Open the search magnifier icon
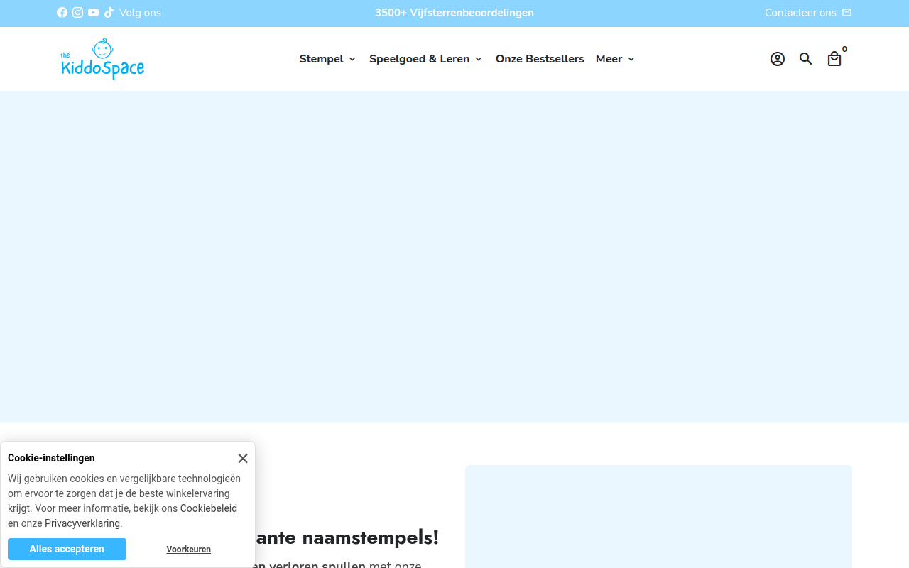The height and width of the screenshot is (568, 909). coord(806,59)
